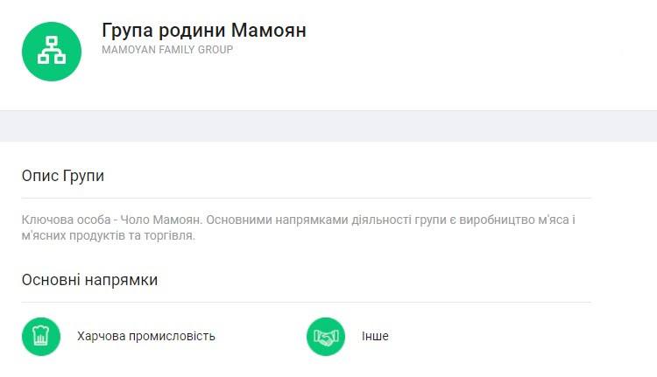
Task: Click the green organization chart group icon
Action: [x=51, y=51]
